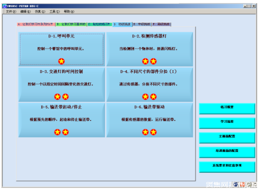Select the D-4 不同尺寸的部件分拣 exercise
This screenshot has width=259, height=191.
(x=149, y=85)
